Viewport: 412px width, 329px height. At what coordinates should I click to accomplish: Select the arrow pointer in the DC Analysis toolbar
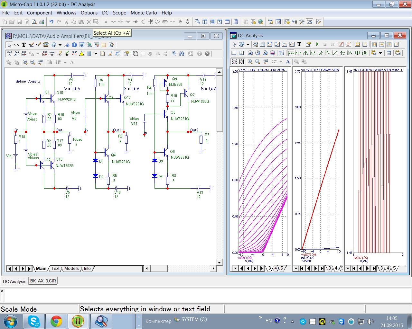click(x=234, y=44)
